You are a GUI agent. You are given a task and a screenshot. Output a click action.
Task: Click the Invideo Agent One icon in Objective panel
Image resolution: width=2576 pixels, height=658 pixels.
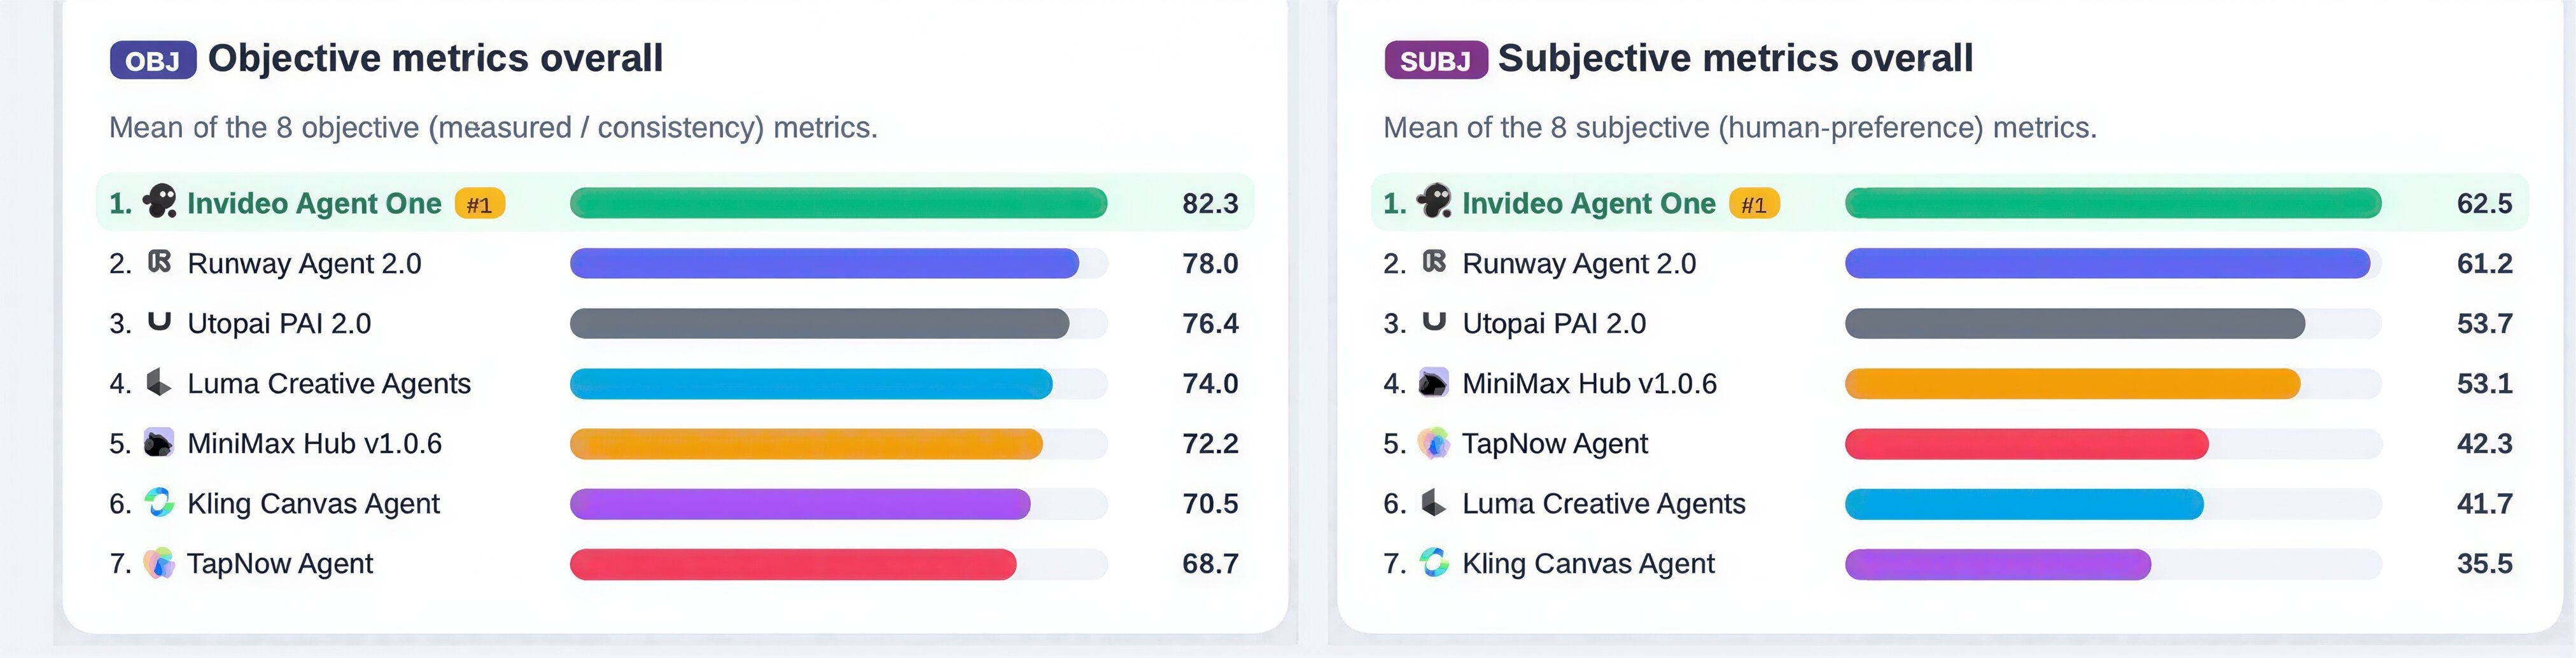(159, 201)
